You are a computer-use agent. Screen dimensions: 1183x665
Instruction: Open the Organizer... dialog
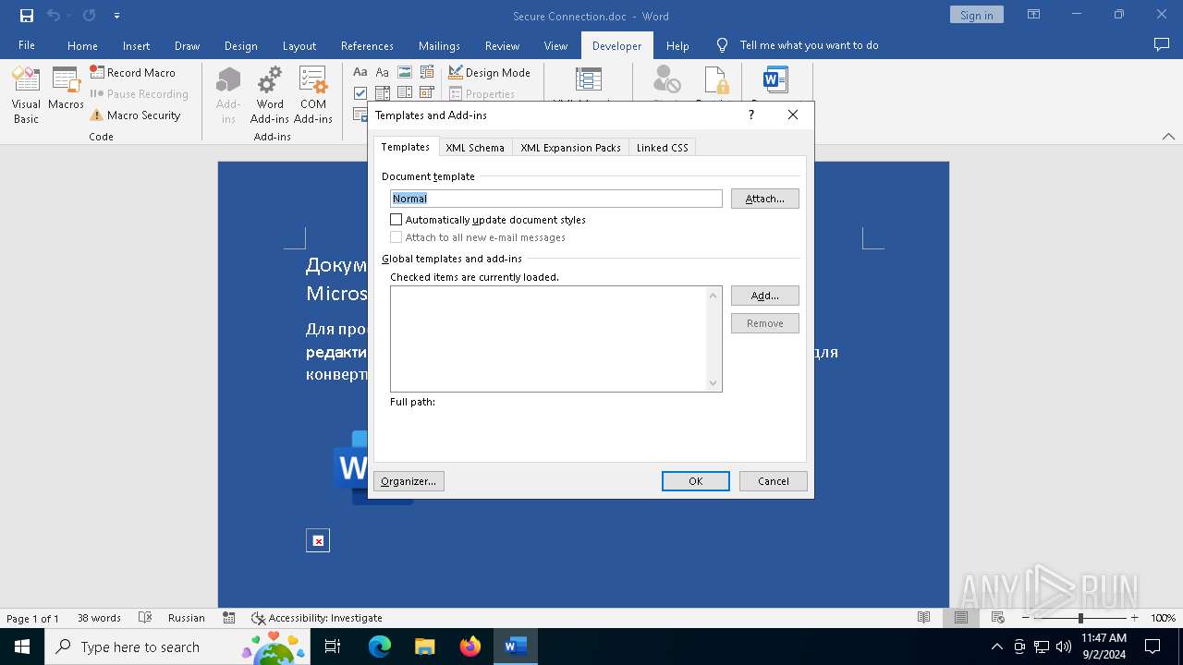[409, 481]
